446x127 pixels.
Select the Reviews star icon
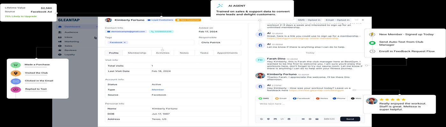pos(60,50)
